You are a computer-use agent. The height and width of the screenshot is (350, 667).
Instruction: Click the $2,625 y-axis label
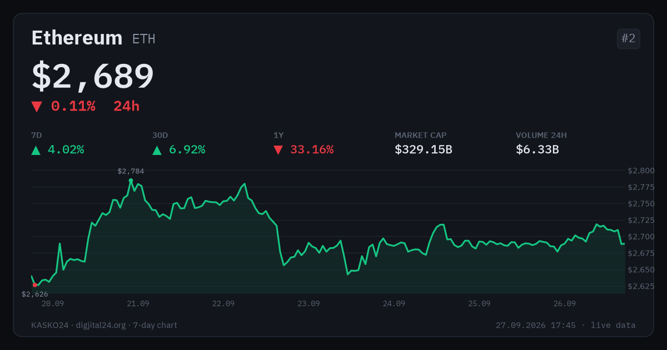pyautogui.click(x=641, y=287)
